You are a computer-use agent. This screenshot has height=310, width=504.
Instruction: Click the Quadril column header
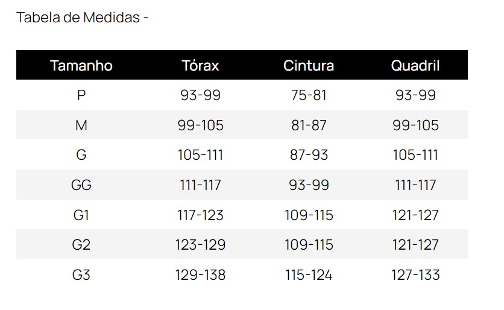click(415, 65)
